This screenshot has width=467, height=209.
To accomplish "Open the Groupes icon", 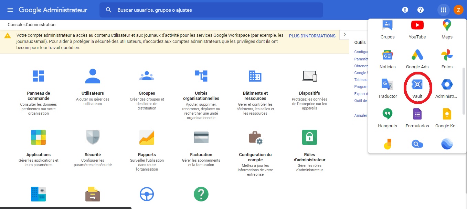I will [147, 76].
